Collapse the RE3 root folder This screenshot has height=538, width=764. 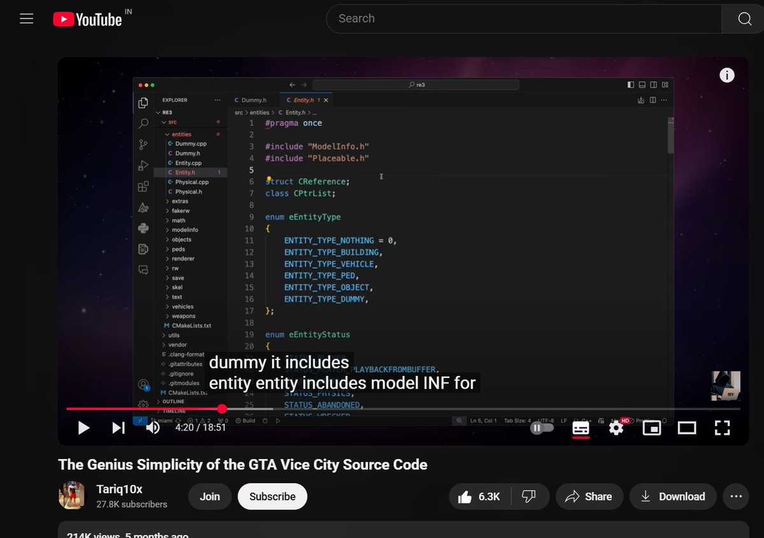pyautogui.click(x=167, y=112)
